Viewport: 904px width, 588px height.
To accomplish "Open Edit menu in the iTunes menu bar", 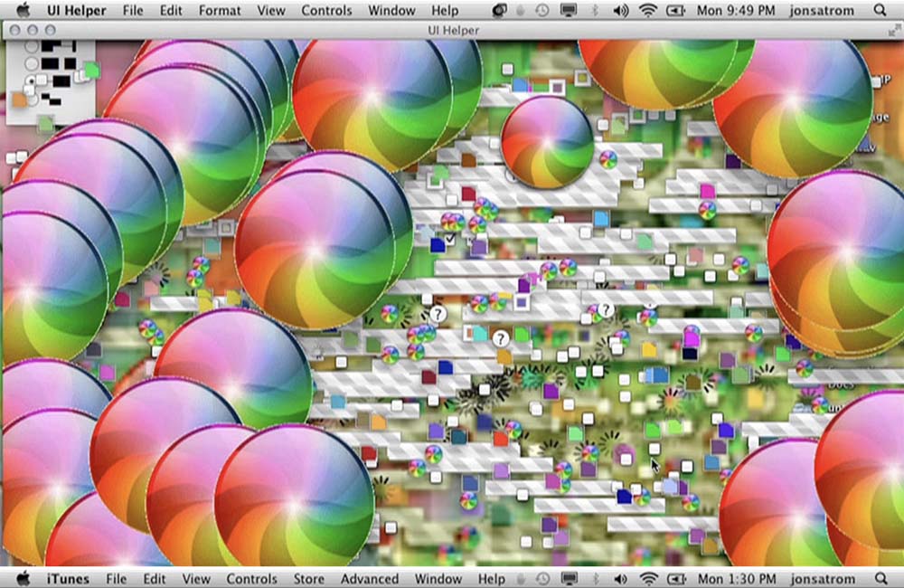I will pos(155,579).
